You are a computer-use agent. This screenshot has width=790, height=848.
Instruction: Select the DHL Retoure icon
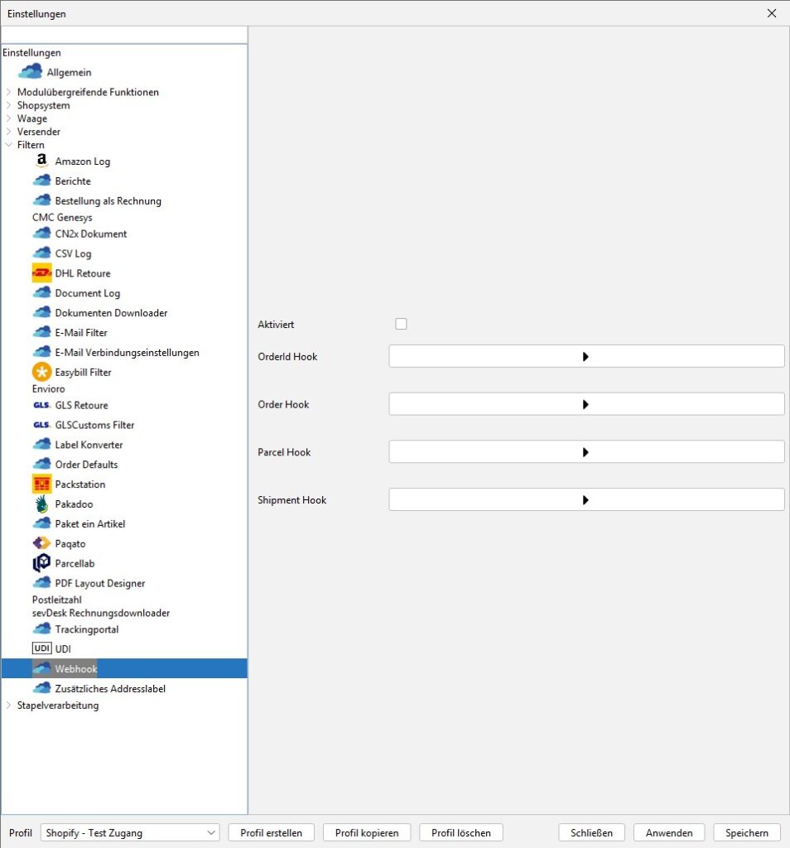click(x=41, y=273)
